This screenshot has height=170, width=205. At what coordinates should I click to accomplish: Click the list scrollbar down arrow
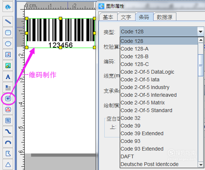click(201, 165)
